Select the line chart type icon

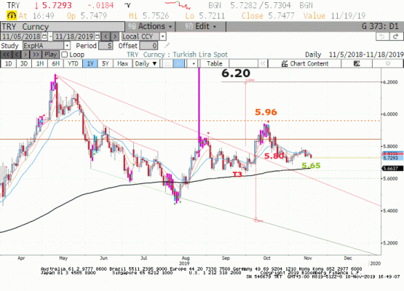click(x=167, y=63)
